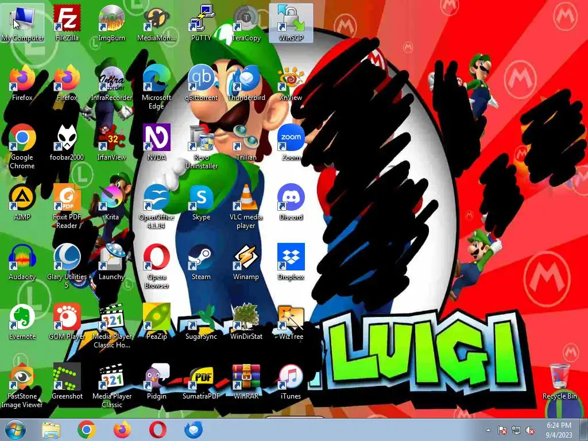Select the FastStone Image Viewer shortcut
588x441 pixels.
tap(22, 385)
